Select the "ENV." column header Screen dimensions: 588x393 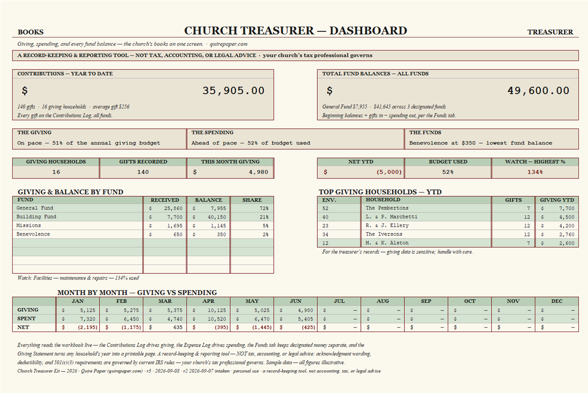[329, 200]
